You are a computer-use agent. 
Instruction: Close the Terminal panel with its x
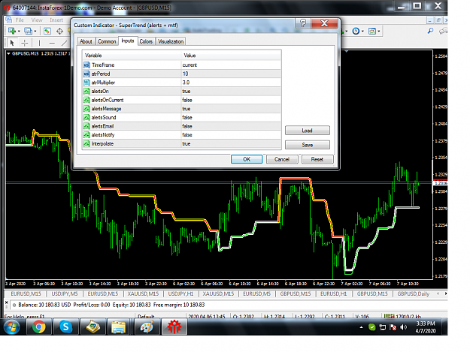(7, 302)
